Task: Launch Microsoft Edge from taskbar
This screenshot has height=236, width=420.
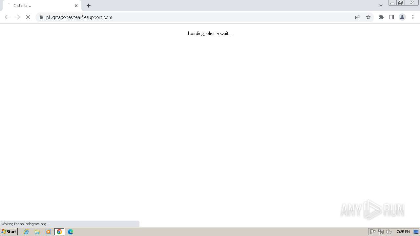Action: click(71, 232)
